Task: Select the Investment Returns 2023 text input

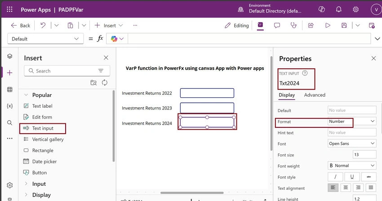Action: point(207,108)
